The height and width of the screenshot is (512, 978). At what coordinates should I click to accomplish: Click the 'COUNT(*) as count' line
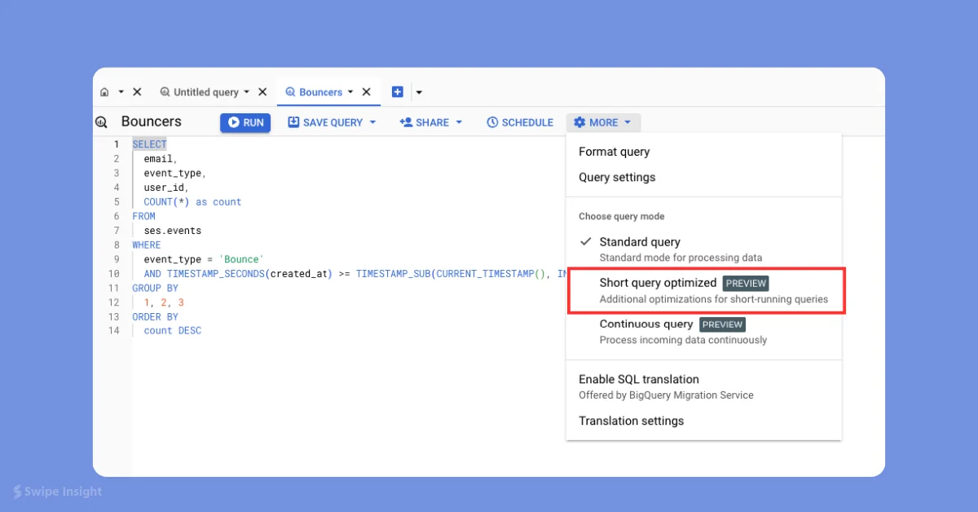point(192,201)
